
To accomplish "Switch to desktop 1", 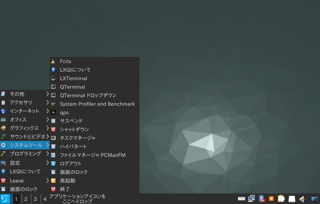I will pyautogui.click(x=16, y=199).
